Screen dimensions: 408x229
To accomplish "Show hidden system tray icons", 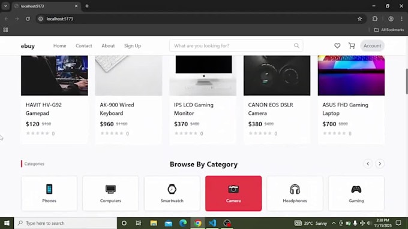I will click(x=334, y=223).
